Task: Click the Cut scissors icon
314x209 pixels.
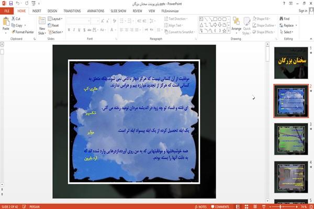Action: [x=14, y=19]
